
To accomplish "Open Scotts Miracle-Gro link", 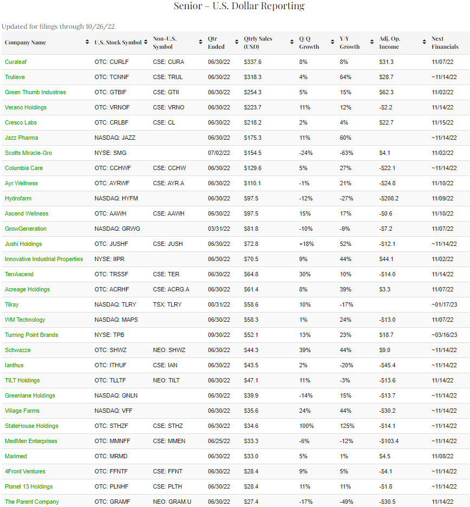I will coord(28,153).
